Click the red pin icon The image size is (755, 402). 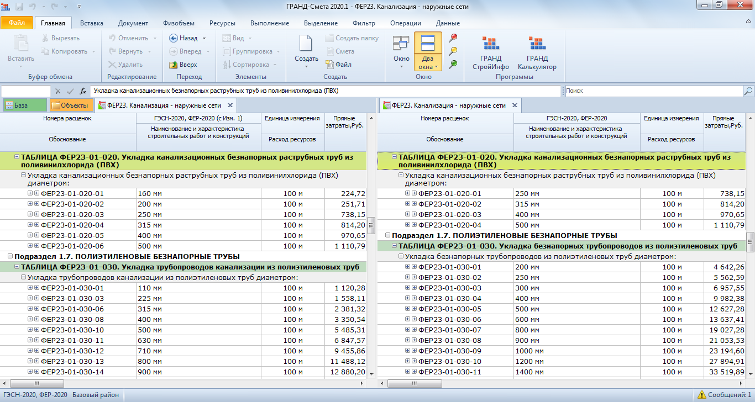coord(453,38)
